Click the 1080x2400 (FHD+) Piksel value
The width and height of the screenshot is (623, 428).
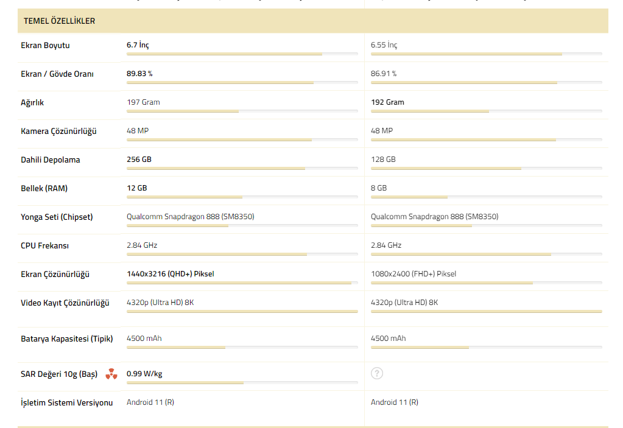pos(414,273)
